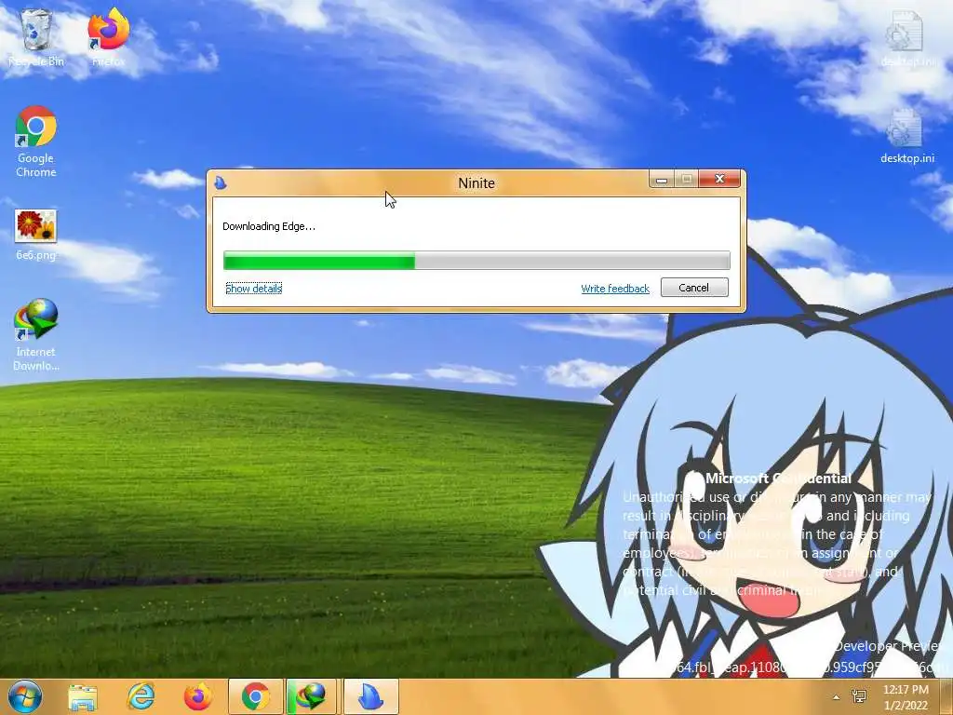This screenshot has width=953, height=715.
Task: Cancel the Ninite download
Action: [x=694, y=288]
